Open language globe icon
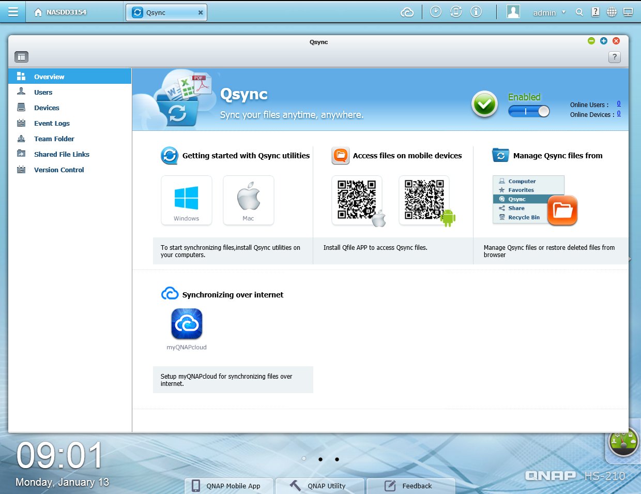Viewport: 641px width, 494px height. 612,12
